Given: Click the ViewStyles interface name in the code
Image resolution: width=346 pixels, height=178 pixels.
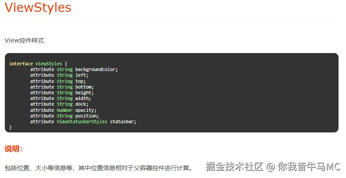Looking at the screenshot, I should click(x=48, y=64).
